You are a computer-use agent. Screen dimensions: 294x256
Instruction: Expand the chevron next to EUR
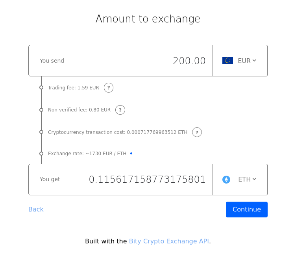pyautogui.click(x=254, y=60)
